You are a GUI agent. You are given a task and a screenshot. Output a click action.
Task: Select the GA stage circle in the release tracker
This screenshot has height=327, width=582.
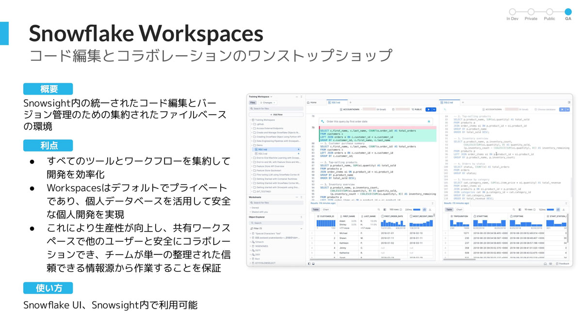(x=568, y=12)
